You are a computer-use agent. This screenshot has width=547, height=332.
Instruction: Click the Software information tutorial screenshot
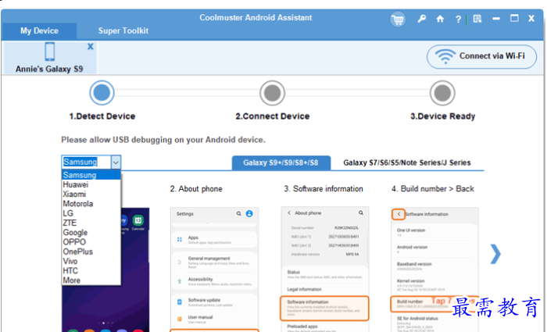325,270
